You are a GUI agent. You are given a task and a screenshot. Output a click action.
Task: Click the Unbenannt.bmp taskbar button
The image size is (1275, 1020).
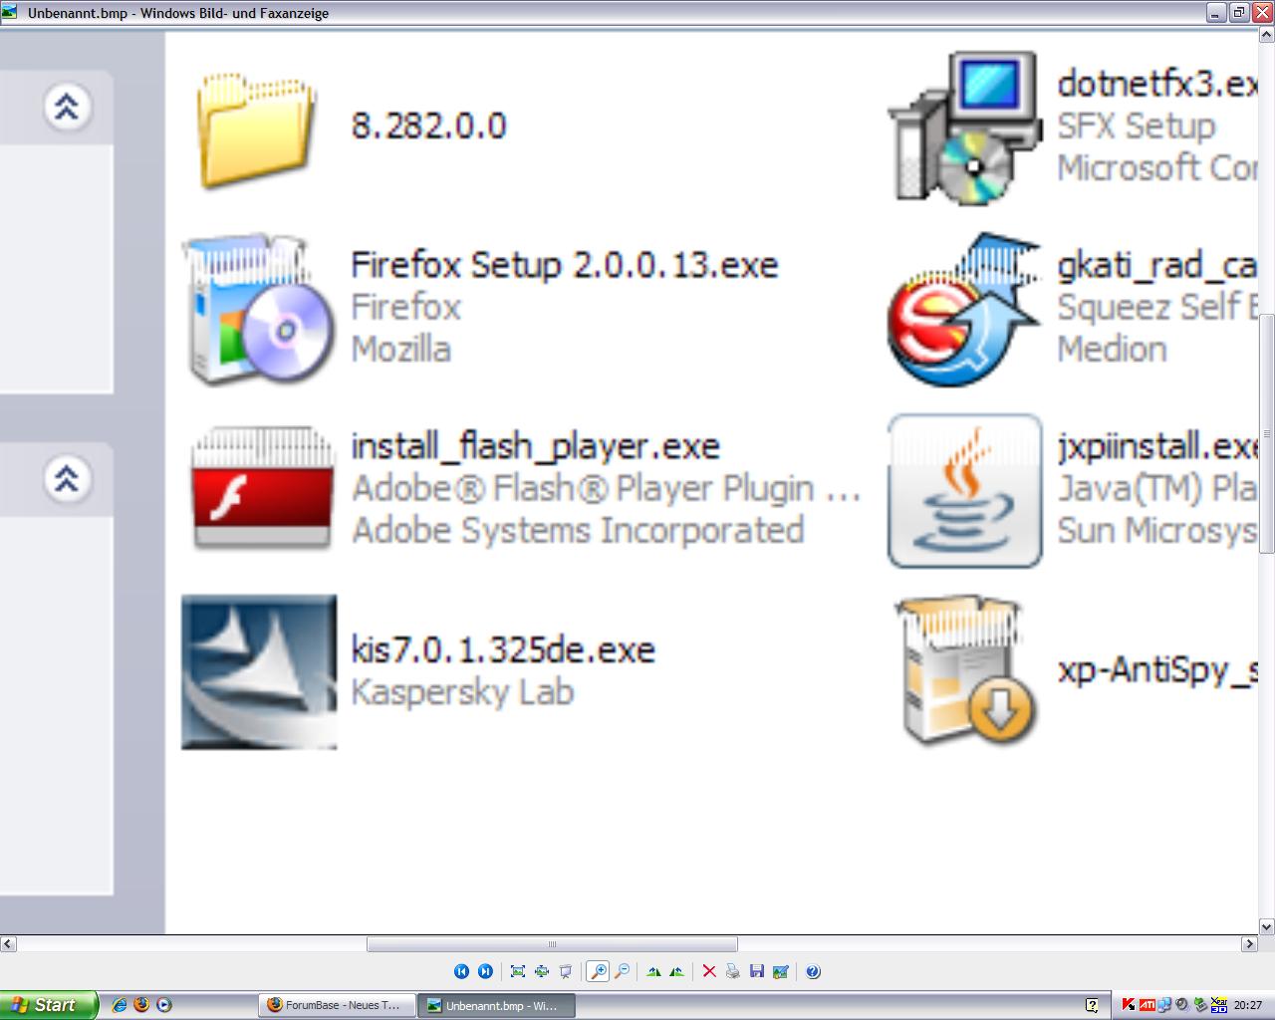tap(496, 1005)
